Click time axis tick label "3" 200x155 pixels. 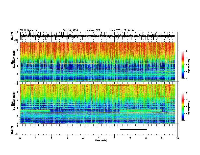67,138
